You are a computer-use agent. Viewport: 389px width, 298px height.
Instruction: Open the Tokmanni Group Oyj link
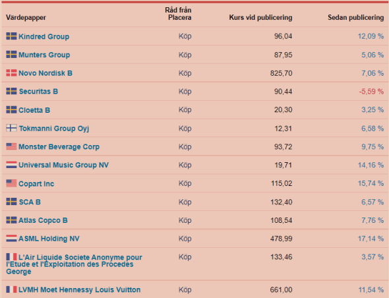click(x=54, y=129)
